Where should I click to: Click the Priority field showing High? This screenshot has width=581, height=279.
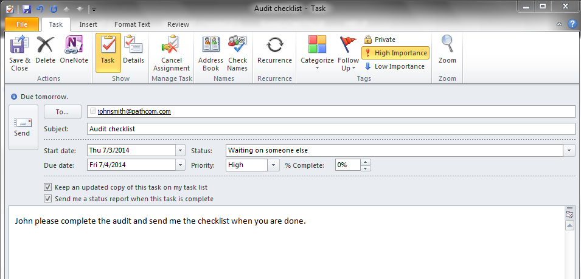(247, 165)
